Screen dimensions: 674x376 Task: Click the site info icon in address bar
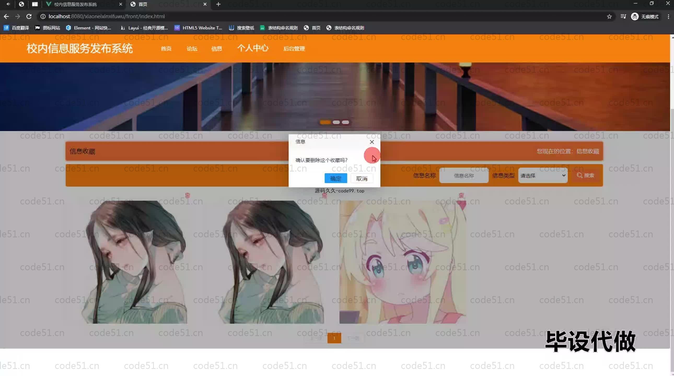point(43,16)
